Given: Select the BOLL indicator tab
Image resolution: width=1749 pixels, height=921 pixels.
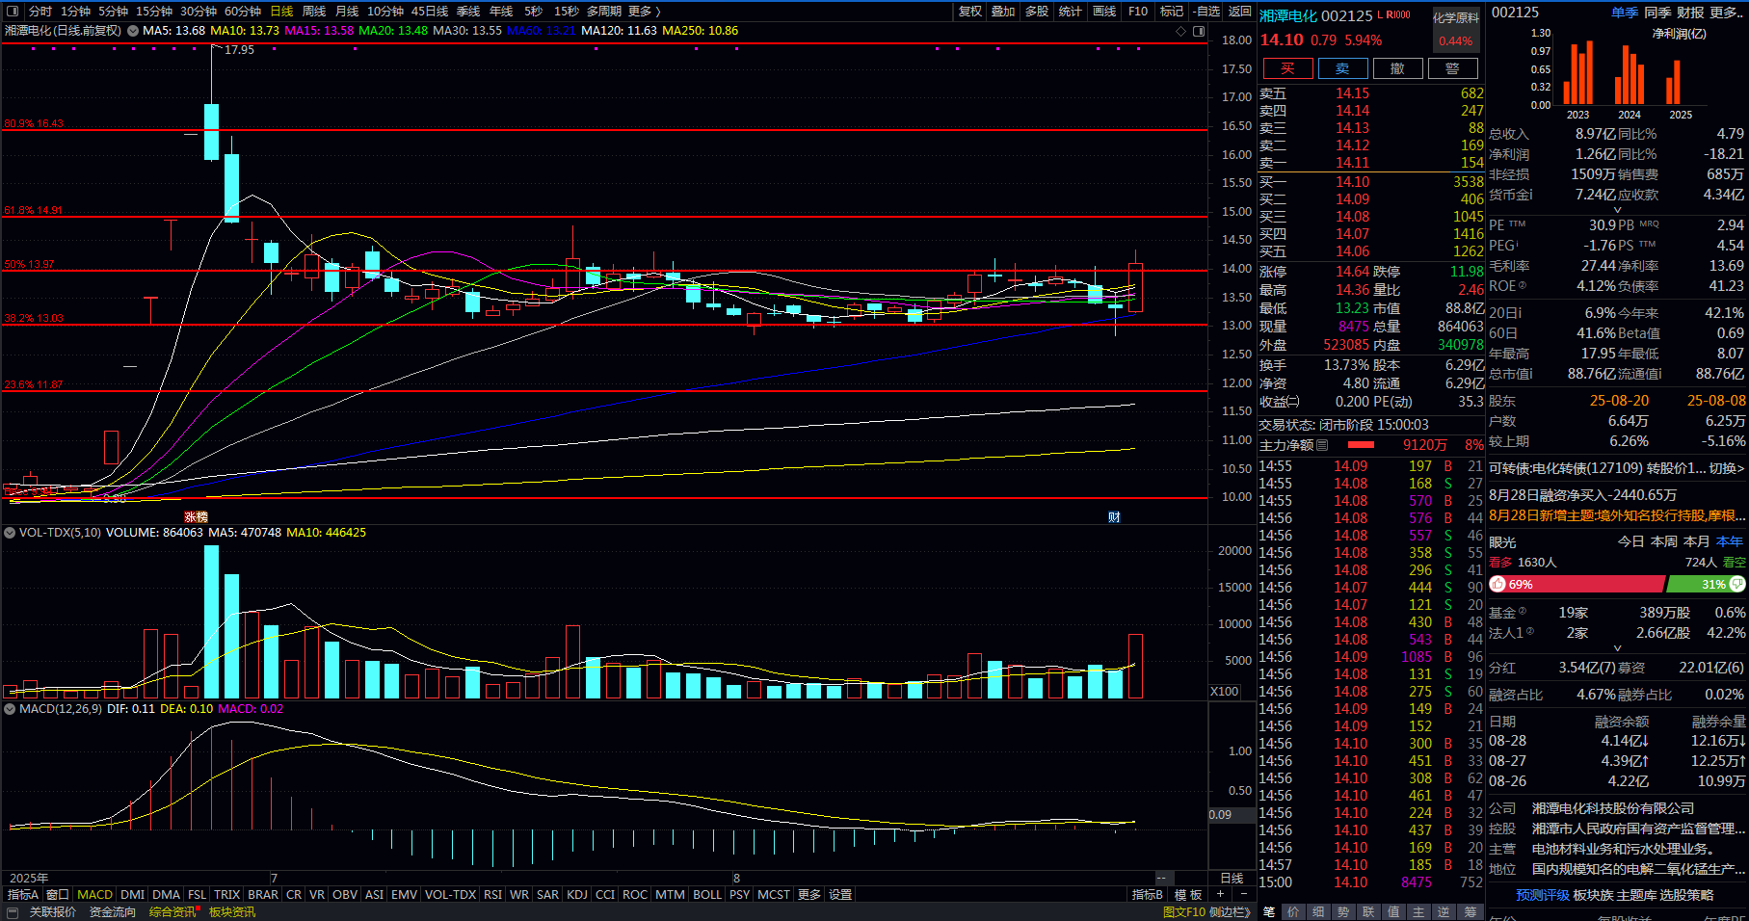Looking at the screenshot, I should click(706, 895).
